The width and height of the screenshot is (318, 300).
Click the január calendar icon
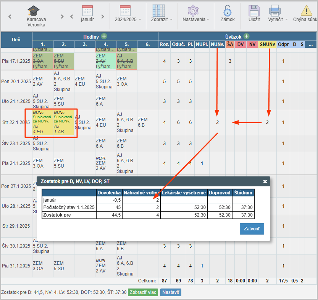pos(87,10)
